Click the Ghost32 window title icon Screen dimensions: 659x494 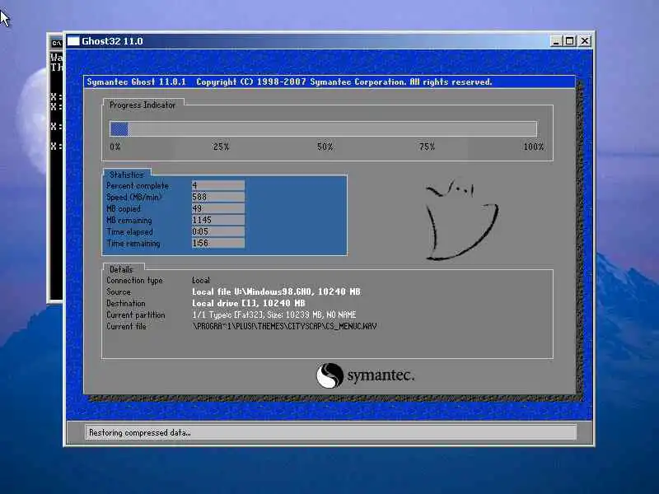coord(73,40)
